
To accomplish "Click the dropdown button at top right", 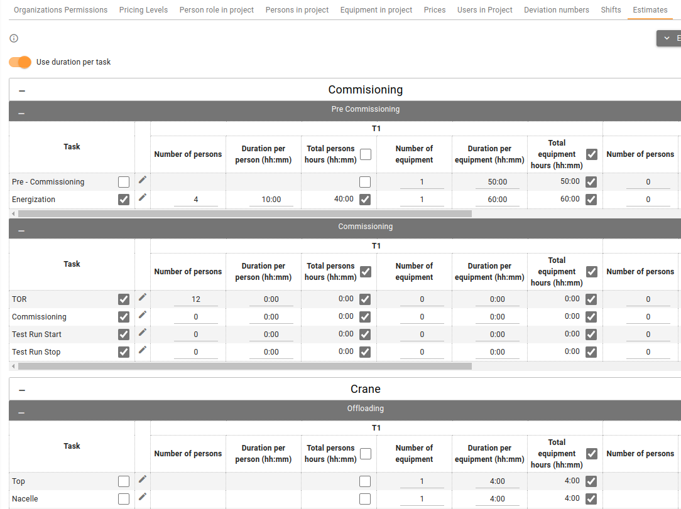I will [x=668, y=38].
